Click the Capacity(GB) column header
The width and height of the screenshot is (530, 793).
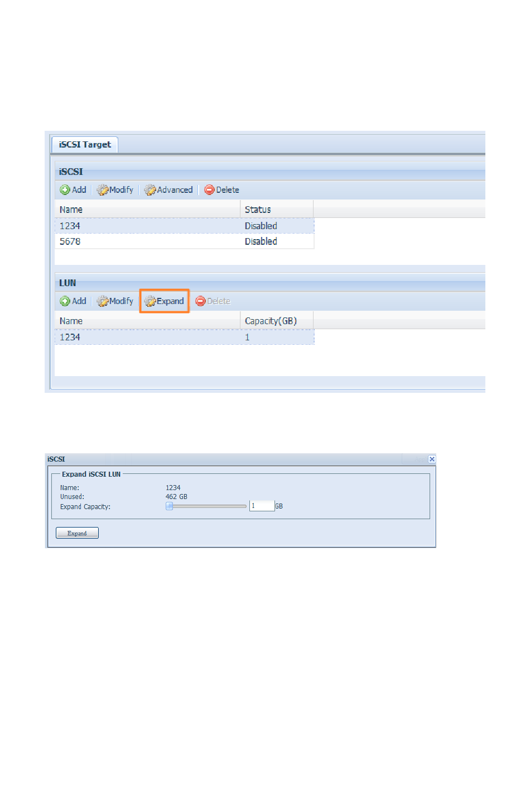tap(277, 321)
